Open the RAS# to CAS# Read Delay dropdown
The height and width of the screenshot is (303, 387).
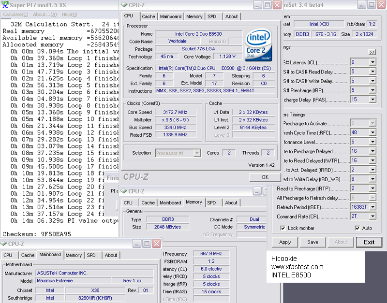tap(372, 72)
